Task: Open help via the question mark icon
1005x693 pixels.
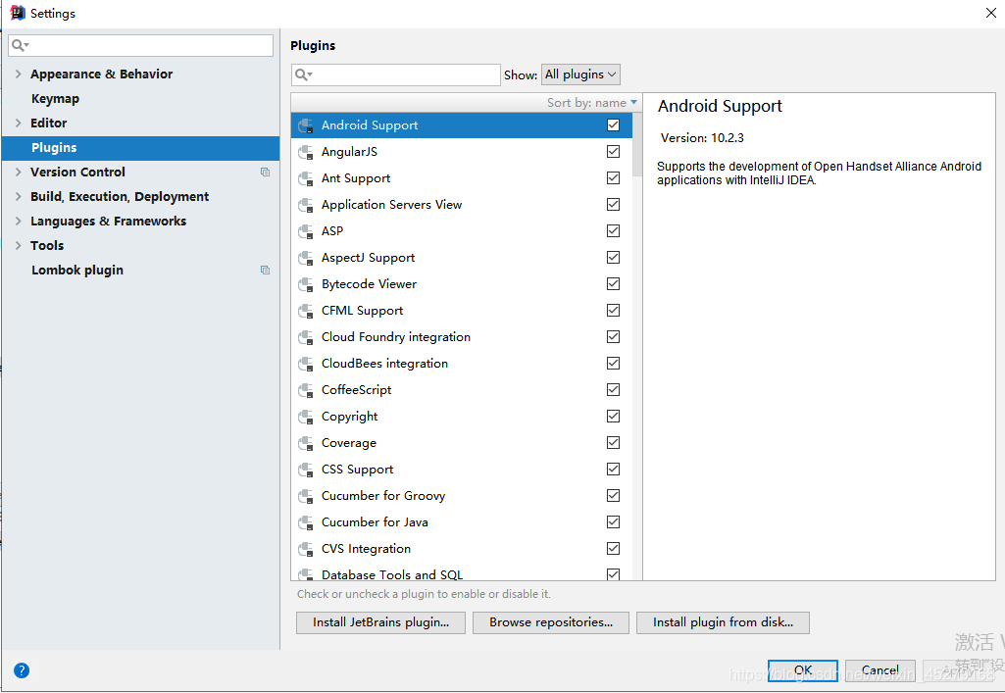Action: 22,670
